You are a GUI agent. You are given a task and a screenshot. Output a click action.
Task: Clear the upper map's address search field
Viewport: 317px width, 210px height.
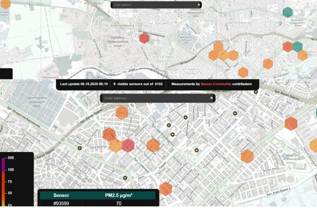[x=199, y=5]
